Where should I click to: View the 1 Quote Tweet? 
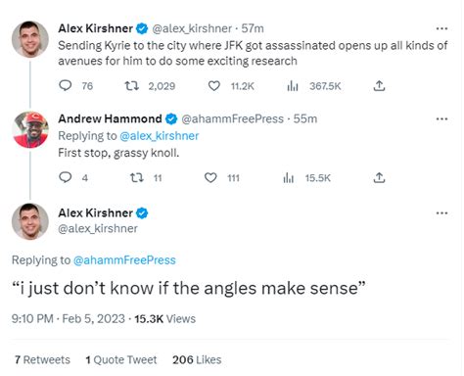(x=121, y=359)
